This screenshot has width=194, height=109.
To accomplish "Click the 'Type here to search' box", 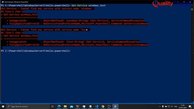I will click(x=28, y=106).
